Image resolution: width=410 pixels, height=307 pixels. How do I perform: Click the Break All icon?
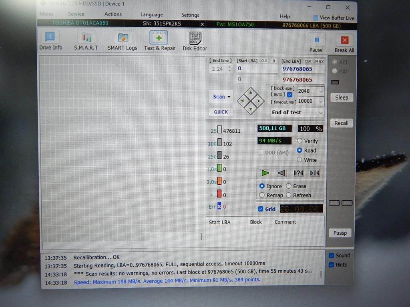(344, 40)
